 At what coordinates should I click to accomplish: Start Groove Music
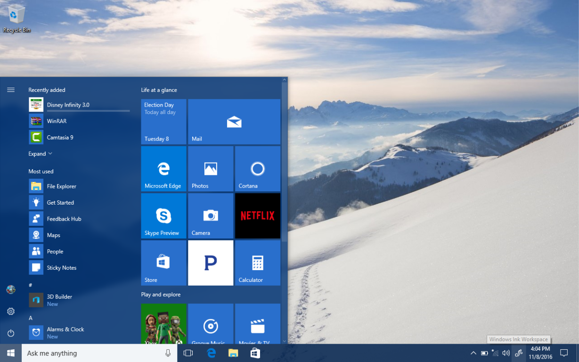coord(210,325)
